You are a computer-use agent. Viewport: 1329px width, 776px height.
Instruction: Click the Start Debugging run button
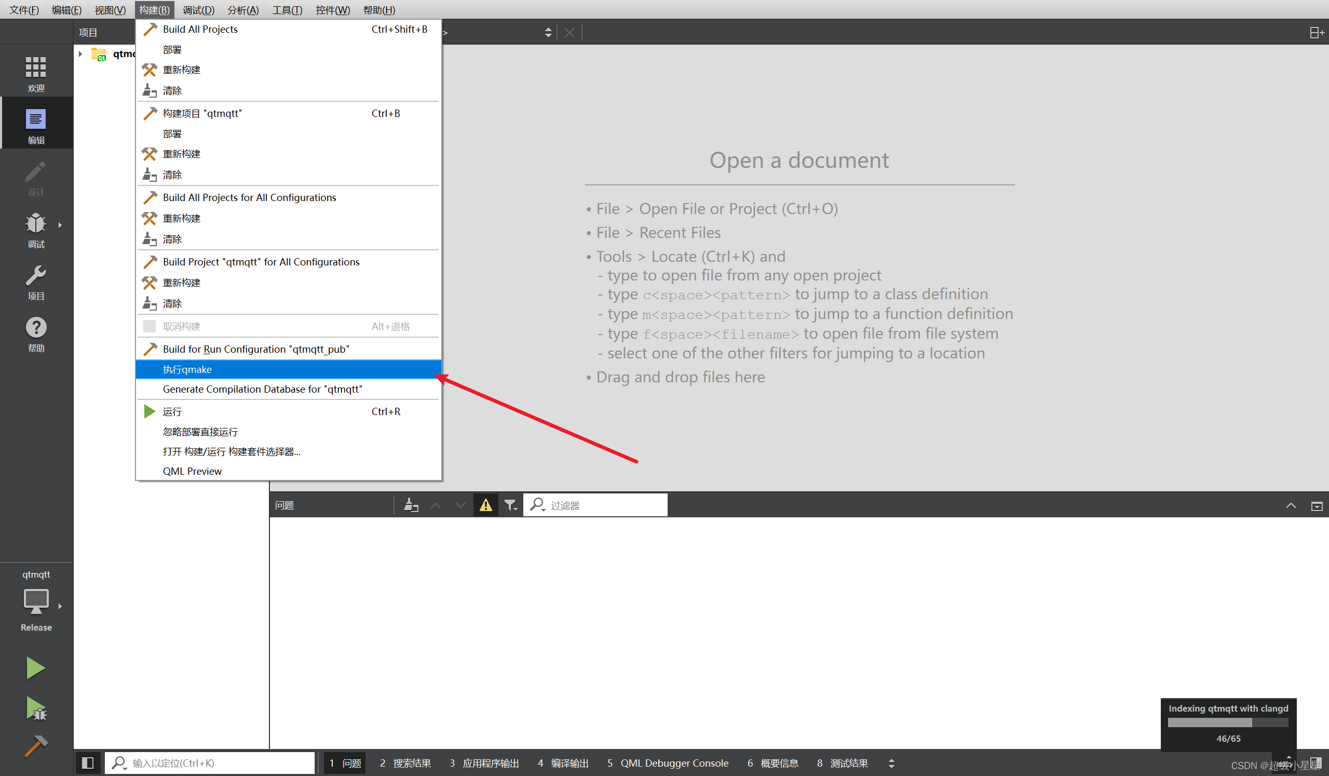click(x=36, y=709)
